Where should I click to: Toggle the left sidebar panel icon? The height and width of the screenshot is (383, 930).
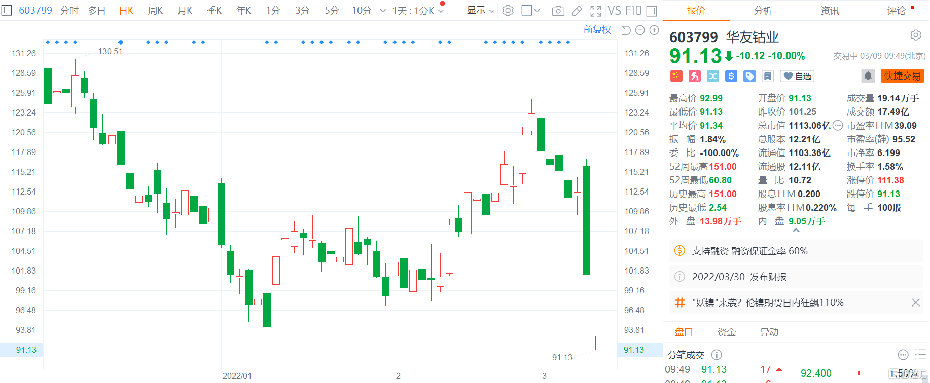(x=7, y=10)
